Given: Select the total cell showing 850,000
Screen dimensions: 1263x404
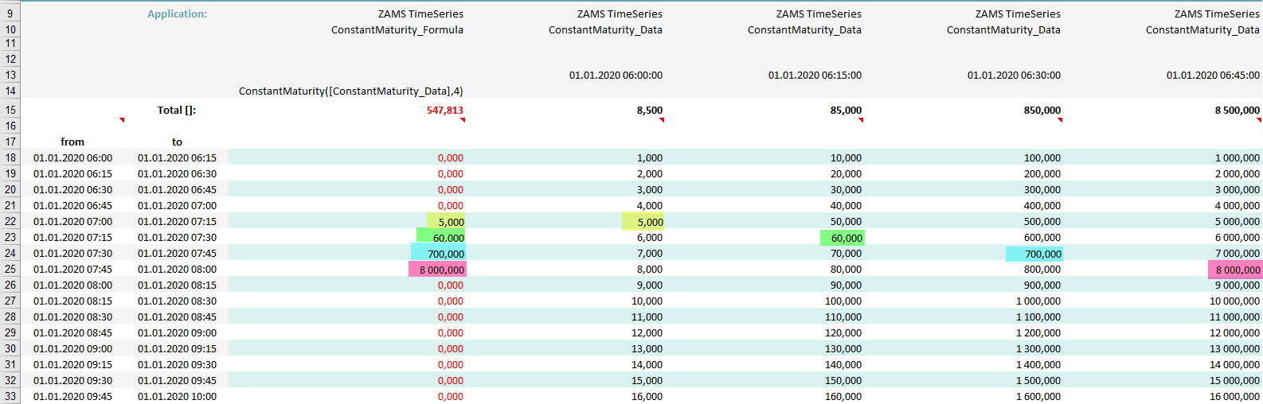Looking at the screenshot, I should (x=1042, y=111).
